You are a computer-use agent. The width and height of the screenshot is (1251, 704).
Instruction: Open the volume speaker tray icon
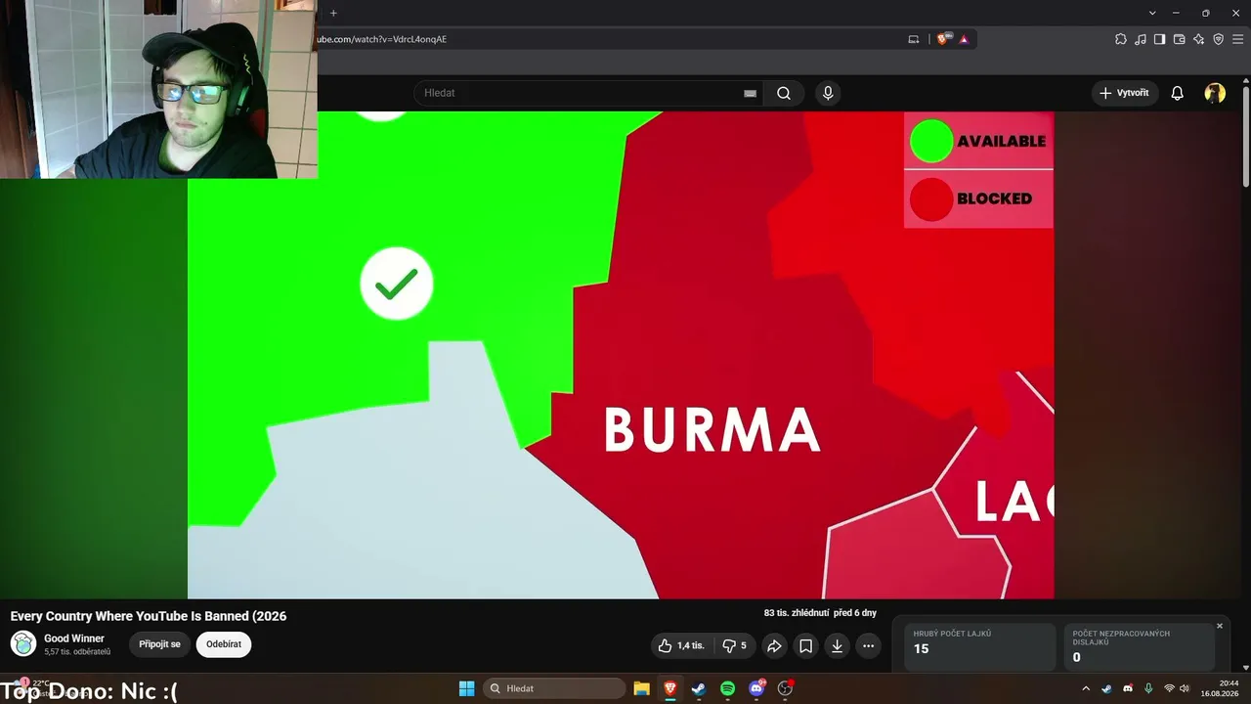1184,688
